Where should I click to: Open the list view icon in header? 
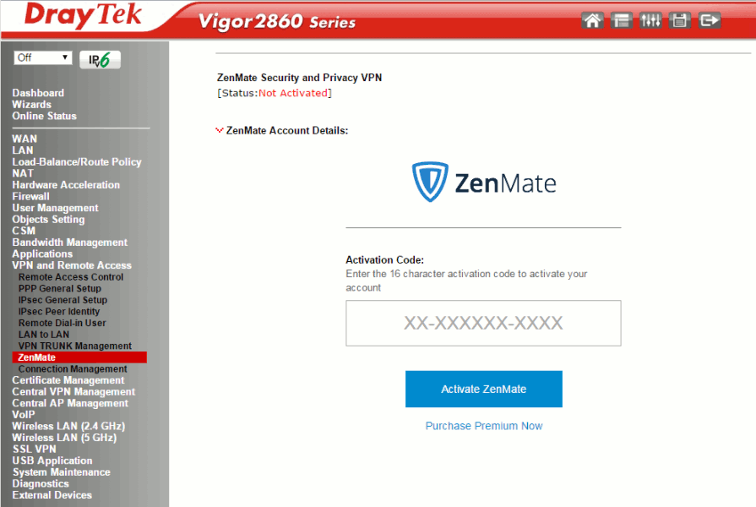coord(621,21)
